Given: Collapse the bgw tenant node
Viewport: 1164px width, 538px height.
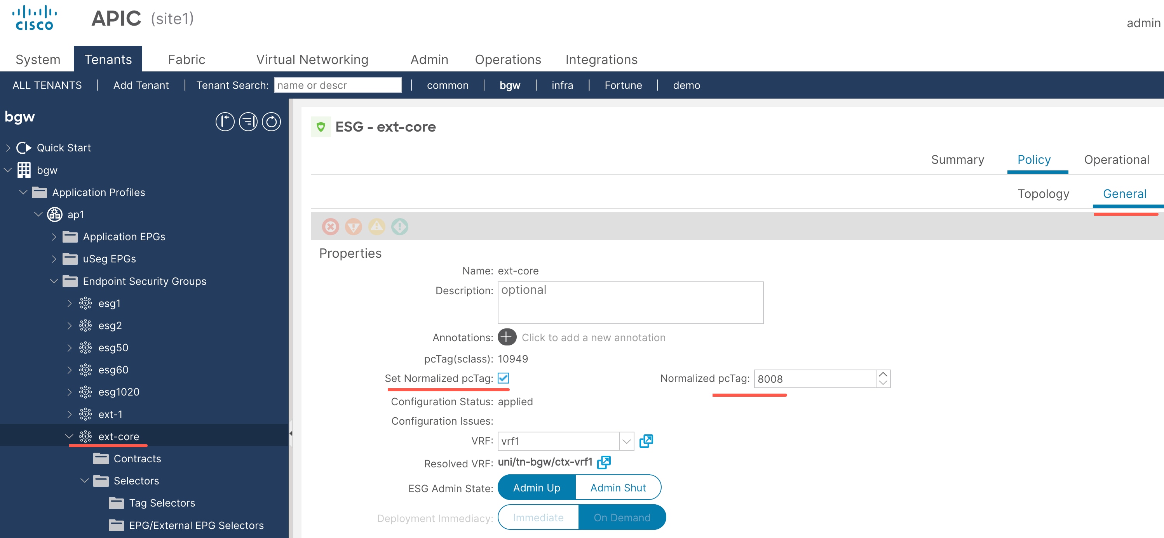Looking at the screenshot, I should click(x=8, y=170).
